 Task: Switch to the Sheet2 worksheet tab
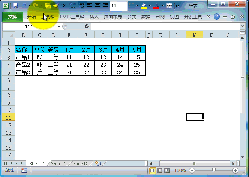coord(59,164)
